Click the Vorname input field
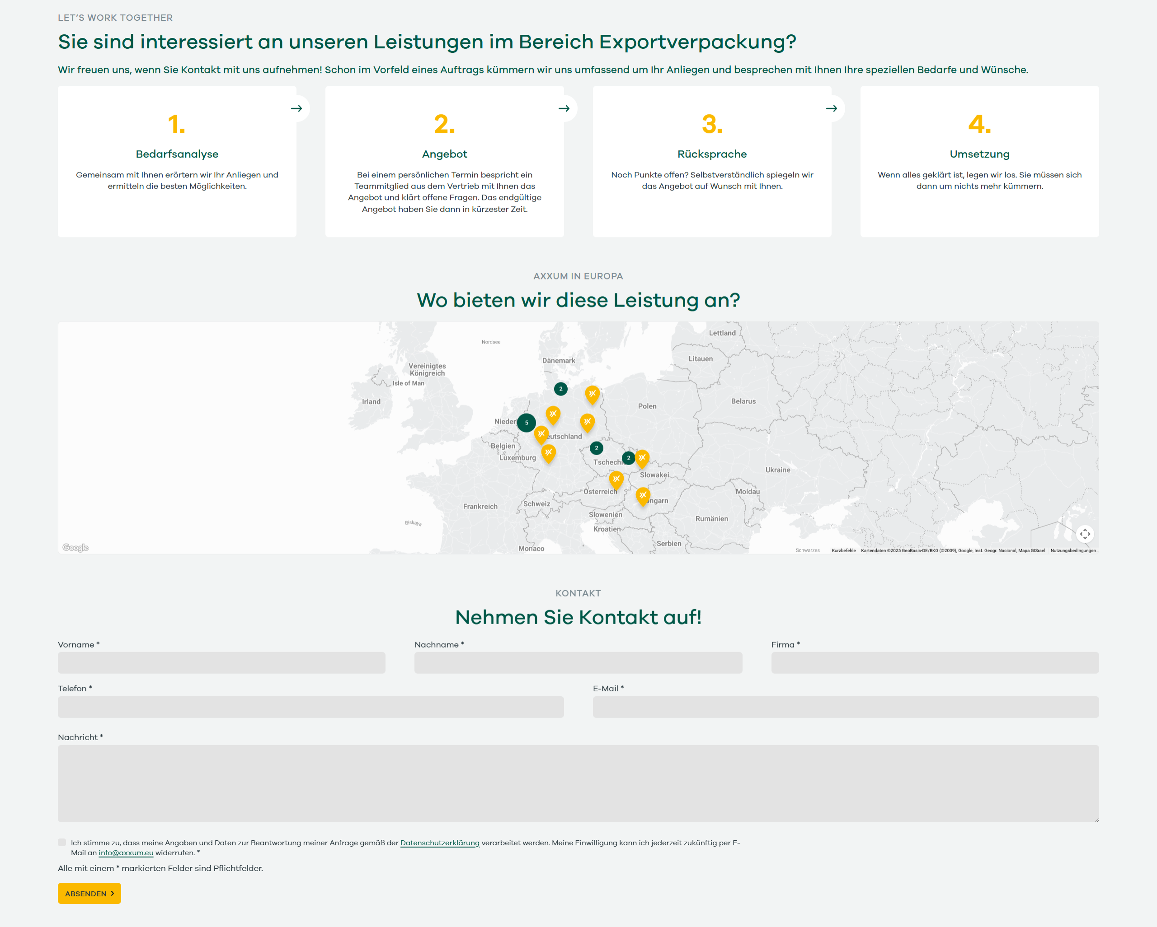Image resolution: width=1157 pixels, height=927 pixels. (x=221, y=663)
